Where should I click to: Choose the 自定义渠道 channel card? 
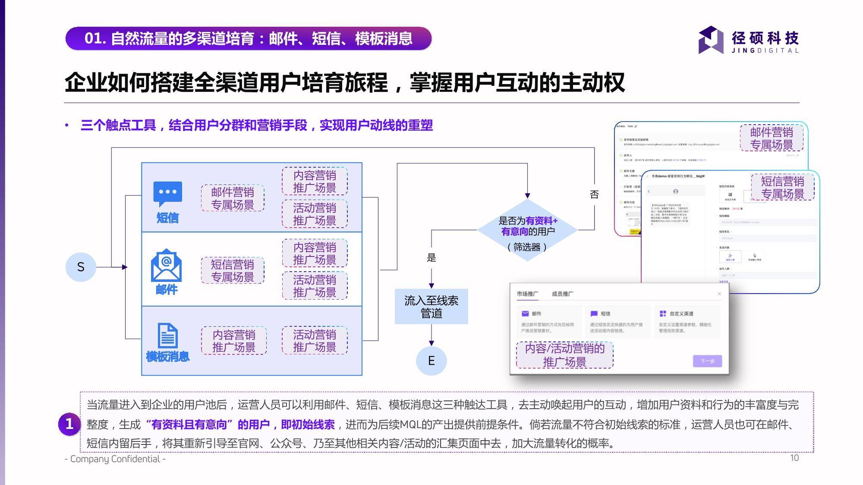(687, 322)
